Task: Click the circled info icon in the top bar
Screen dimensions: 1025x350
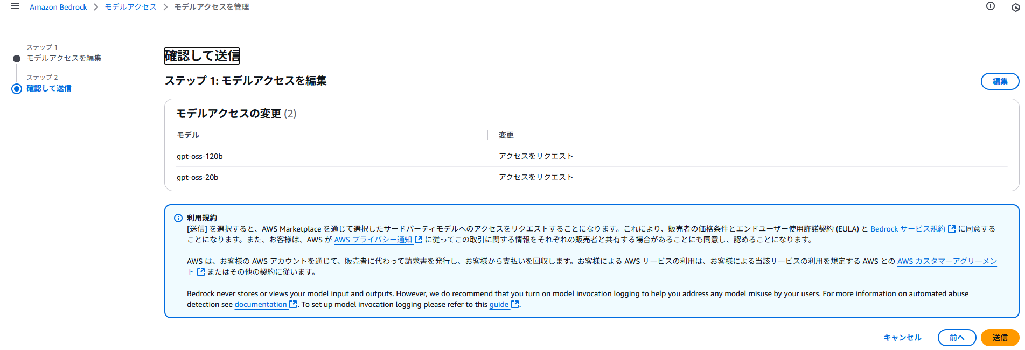Action: (991, 6)
